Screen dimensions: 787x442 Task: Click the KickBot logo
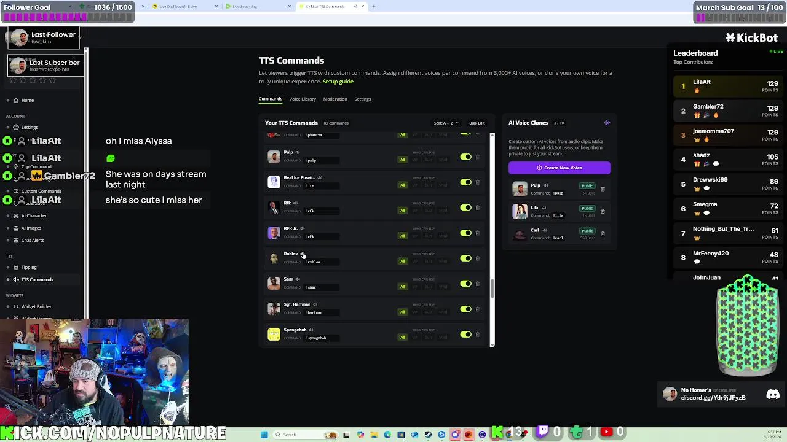pos(751,37)
